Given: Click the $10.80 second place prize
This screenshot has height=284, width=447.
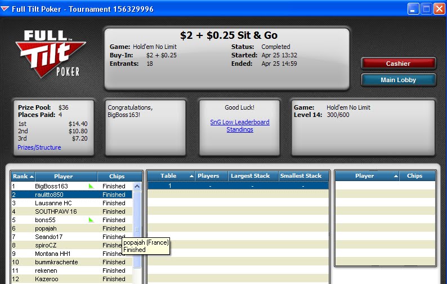Looking at the screenshot, I should [x=78, y=132].
